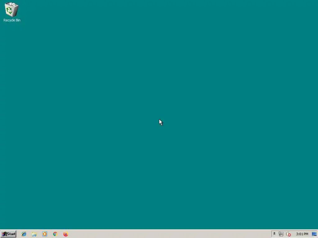Open the Start menu
The image size is (318, 238).
pos(8,234)
